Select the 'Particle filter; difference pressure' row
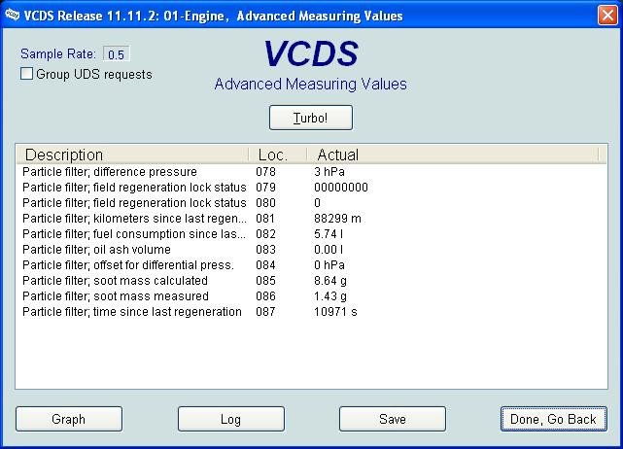This screenshot has width=623, height=449. 311,172
